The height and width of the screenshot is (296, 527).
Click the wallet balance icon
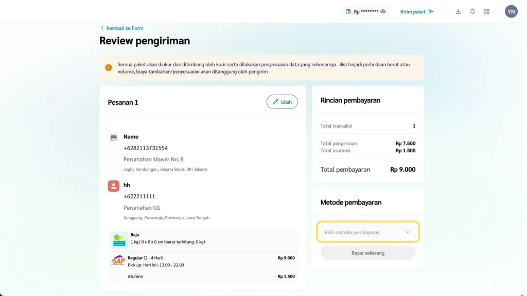[348, 11]
